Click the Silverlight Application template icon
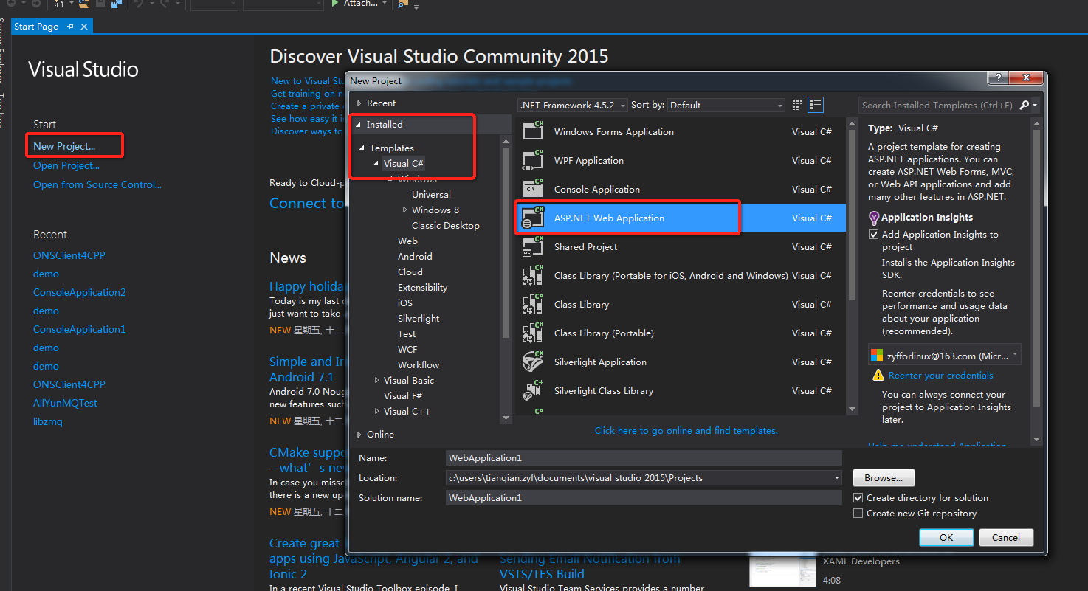Image resolution: width=1088 pixels, height=591 pixels. click(533, 361)
